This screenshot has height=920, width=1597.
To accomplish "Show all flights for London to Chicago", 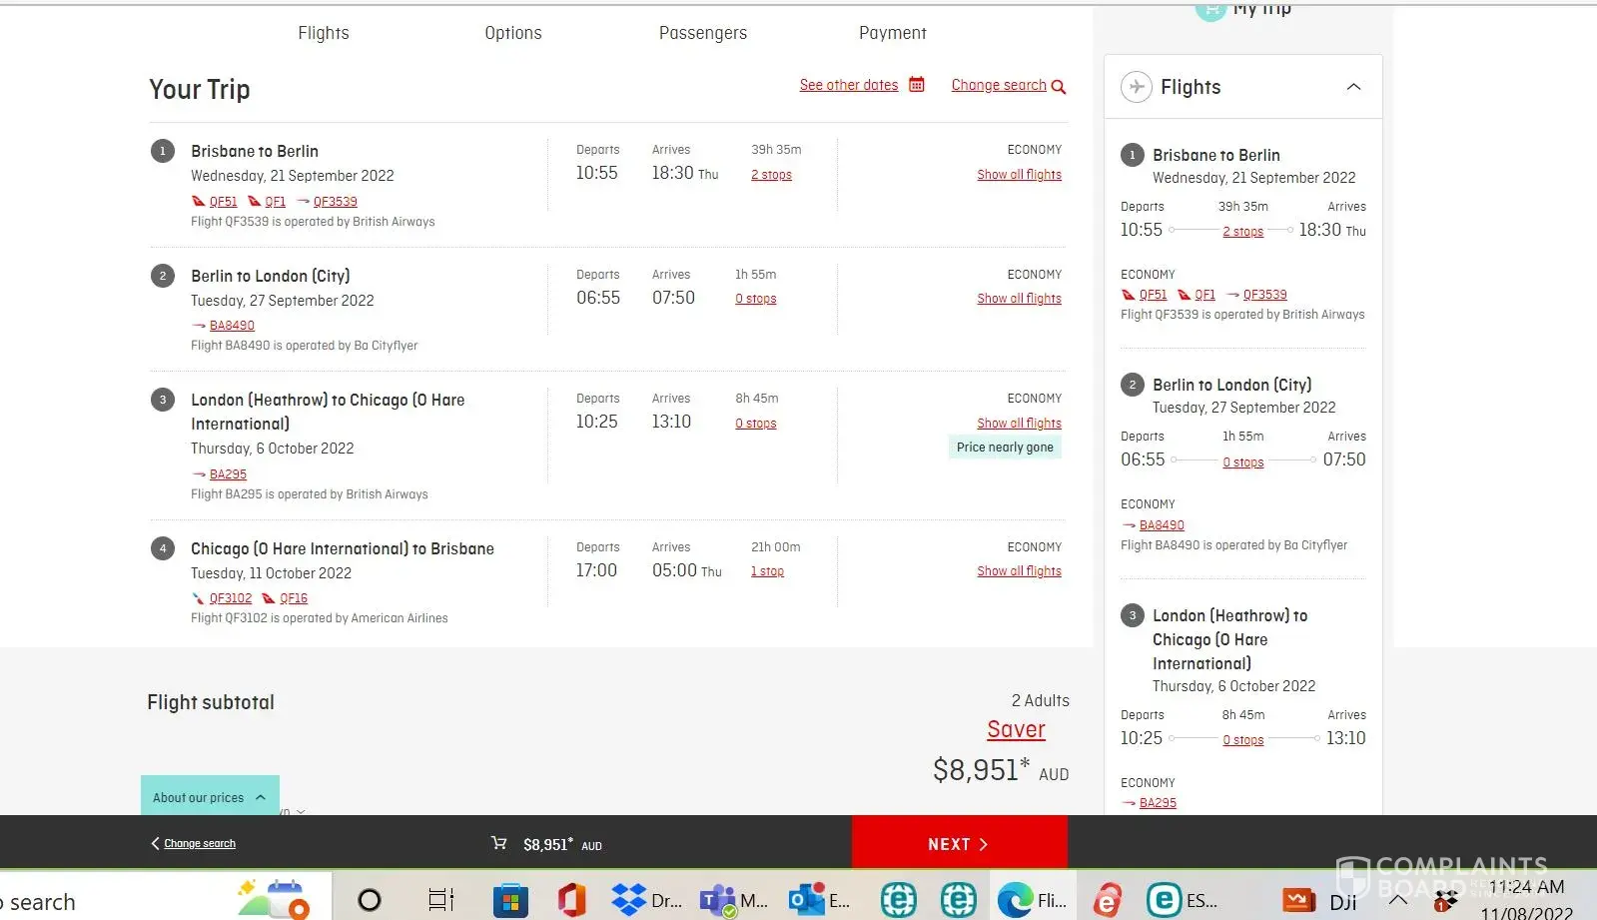I will (x=1019, y=424).
